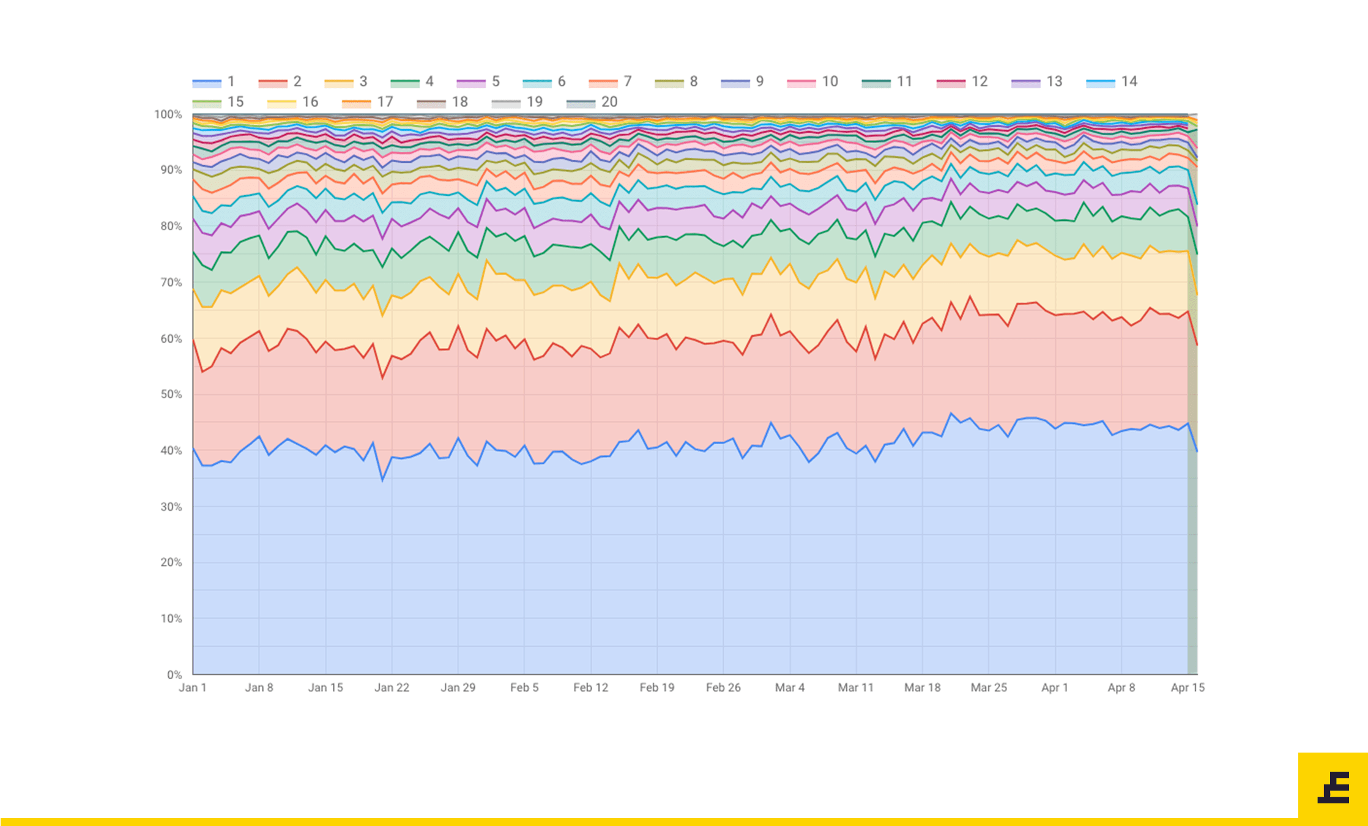The width and height of the screenshot is (1368, 826).
Task: Click the Jan 1 date label
Action: click(193, 688)
